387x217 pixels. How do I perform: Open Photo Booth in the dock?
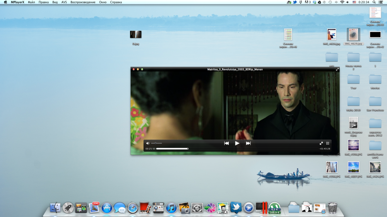click(146, 208)
